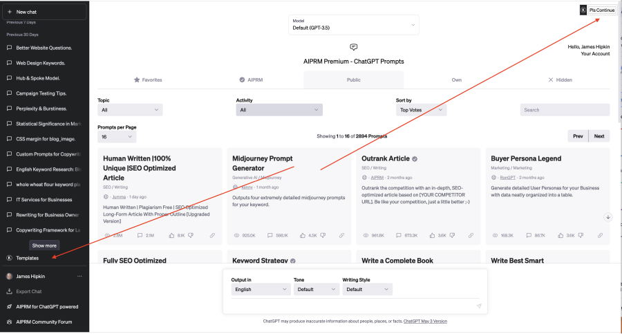Click the Pls Continue button

602,10
